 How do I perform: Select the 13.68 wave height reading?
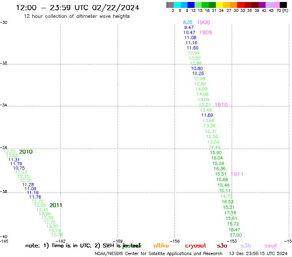209,121
